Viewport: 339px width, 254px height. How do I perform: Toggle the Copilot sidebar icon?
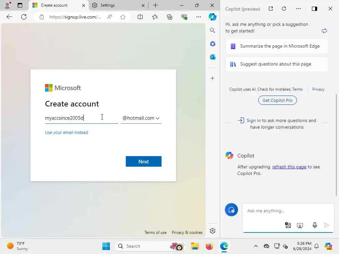coord(213,17)
